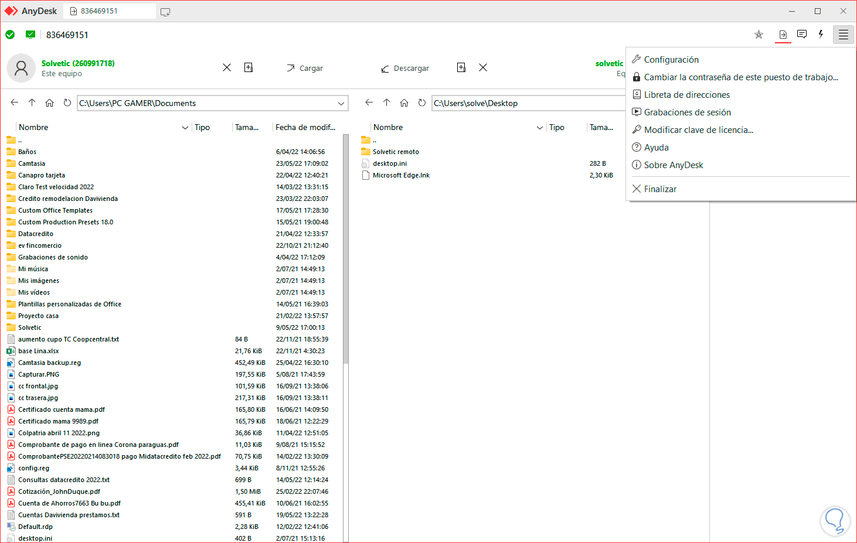This screenshot has height=543, width=857.
Task: Open the AnyDesk hamburger main menu
Action: [843, 35]
